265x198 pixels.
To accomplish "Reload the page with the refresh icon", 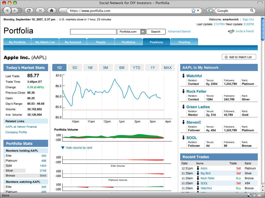I will 29,11.
